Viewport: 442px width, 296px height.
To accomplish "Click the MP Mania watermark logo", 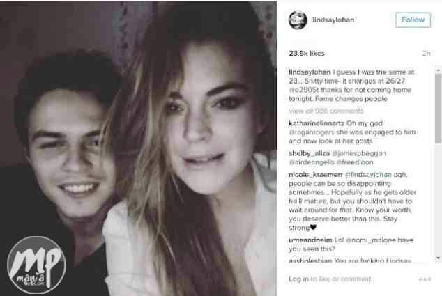I will 36,265.
